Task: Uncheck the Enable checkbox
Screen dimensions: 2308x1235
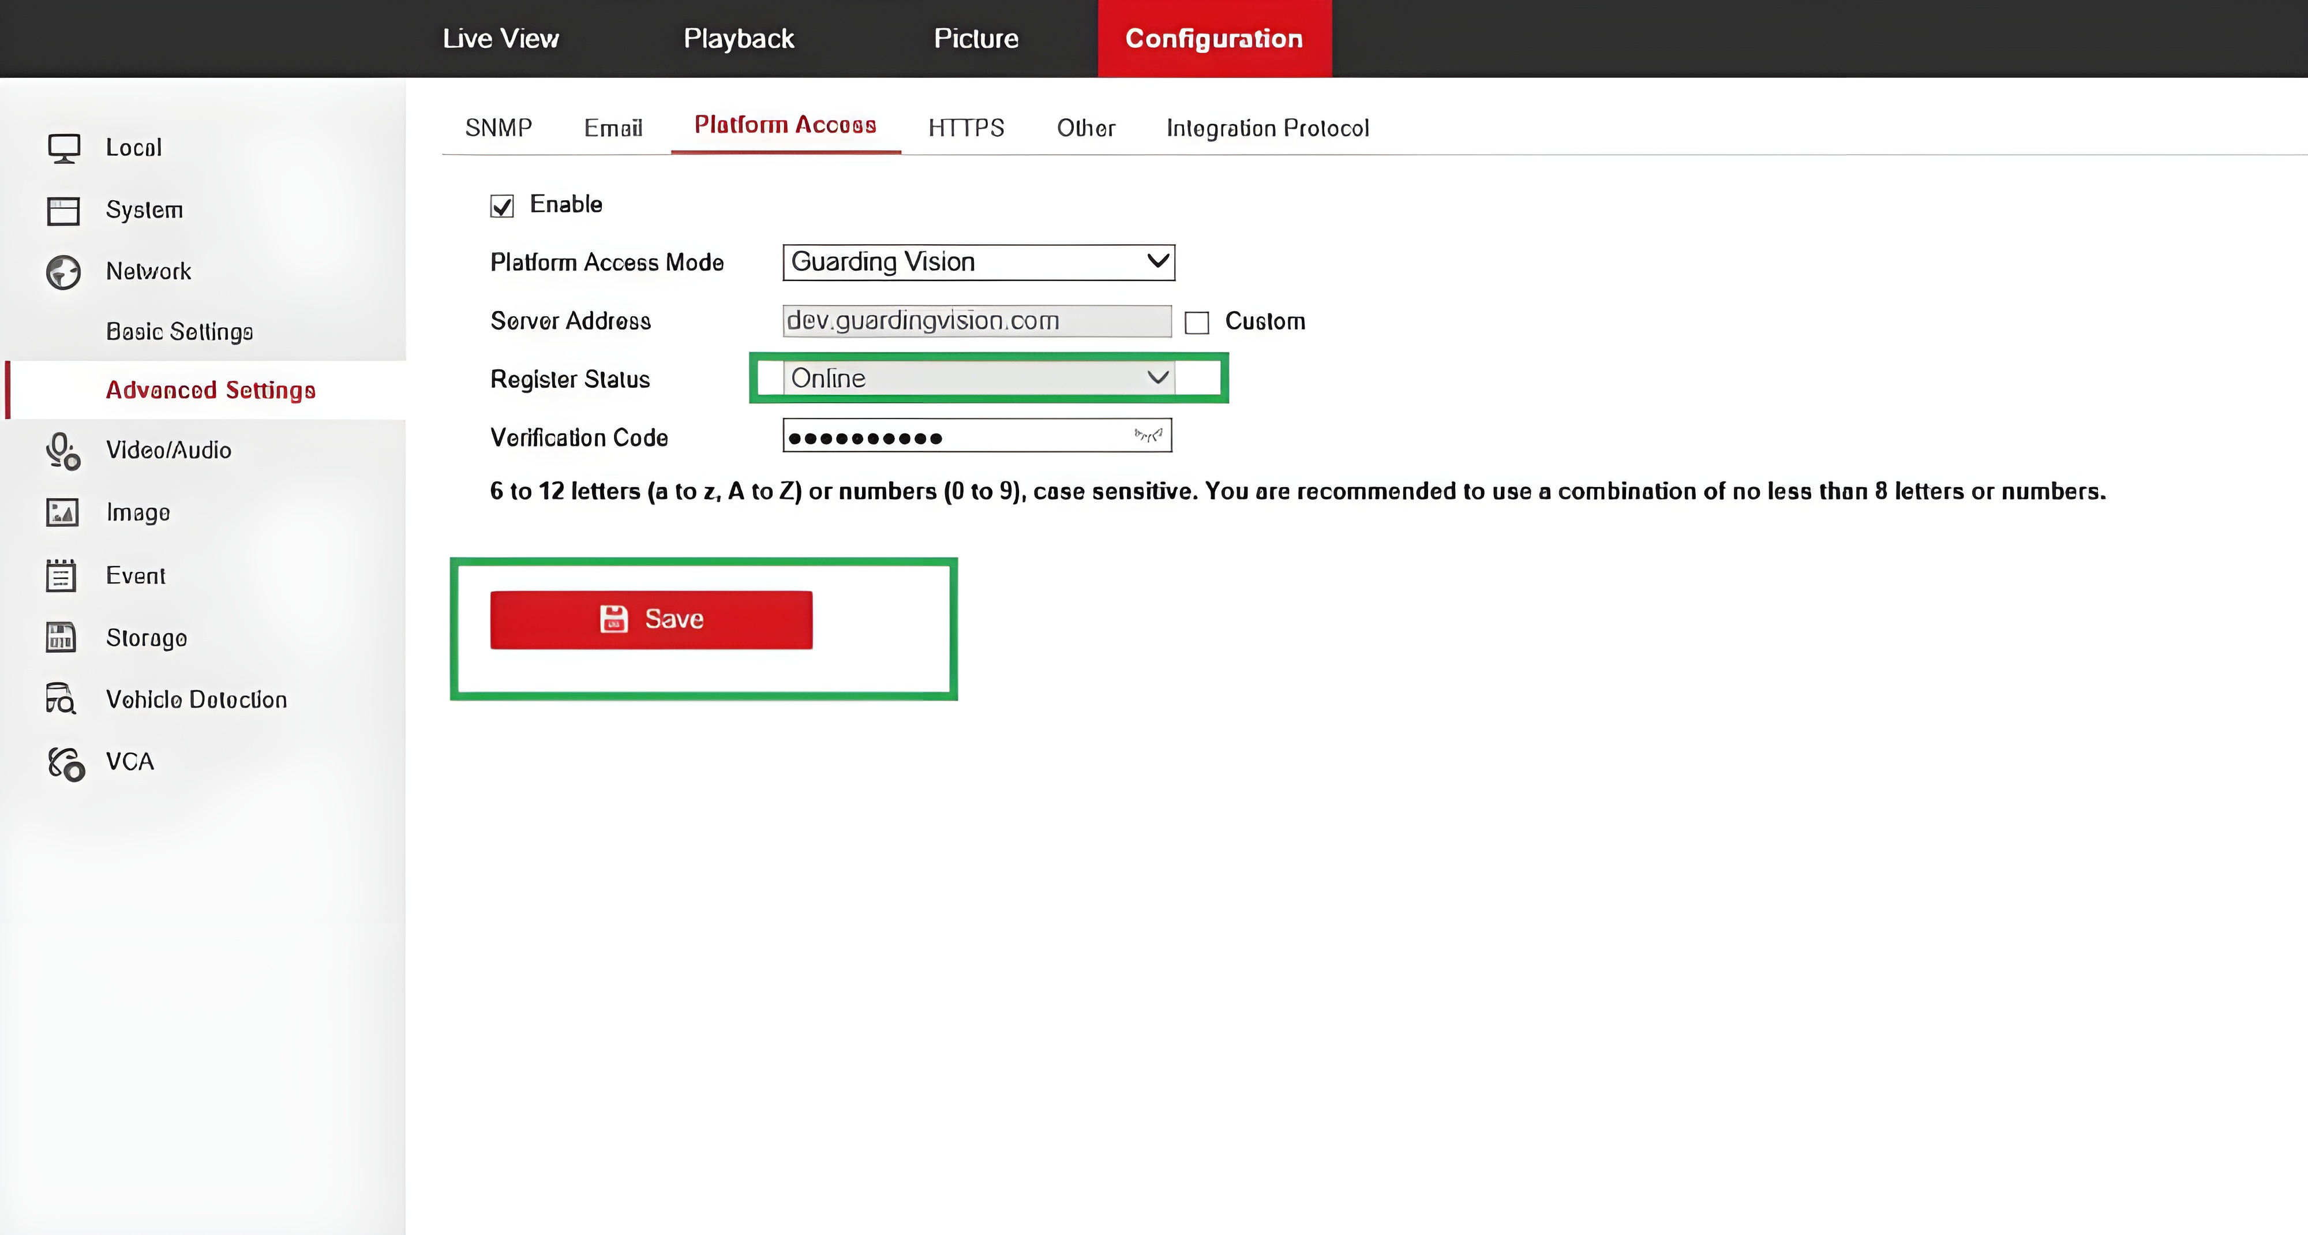Action: (502, 206)
